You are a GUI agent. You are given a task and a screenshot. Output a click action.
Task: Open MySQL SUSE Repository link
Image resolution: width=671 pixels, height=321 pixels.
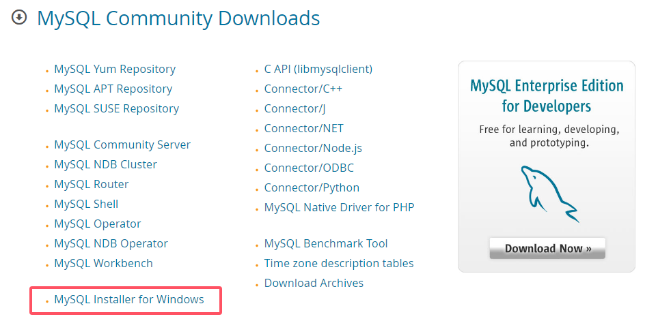point(116,108)
